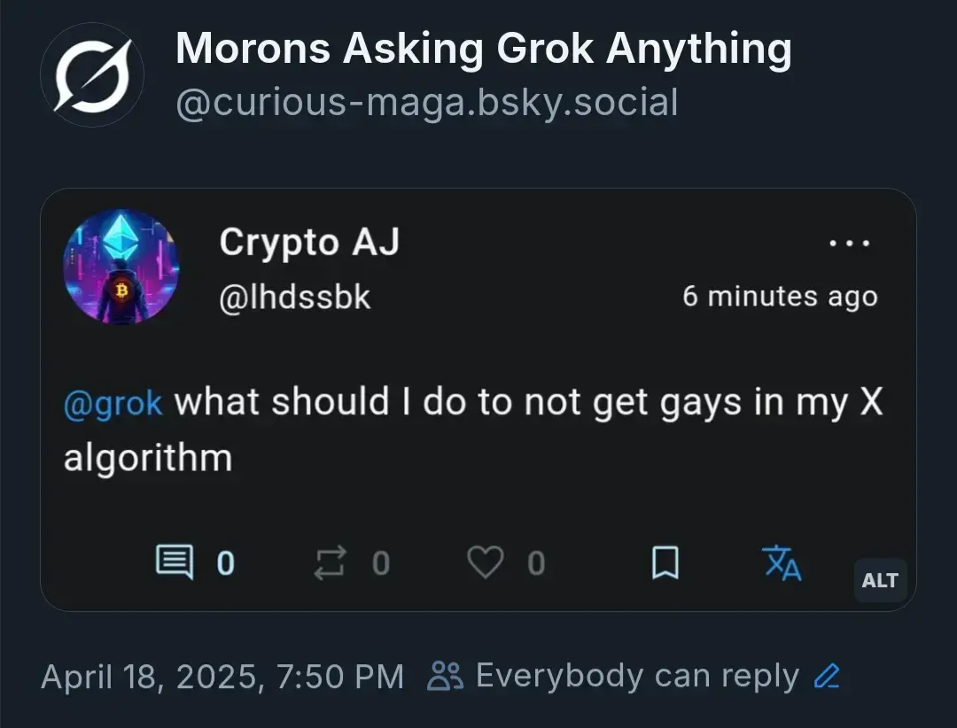Open Crypto AJ's profile picture
This screenshot has width=957, height=728.
121,267
